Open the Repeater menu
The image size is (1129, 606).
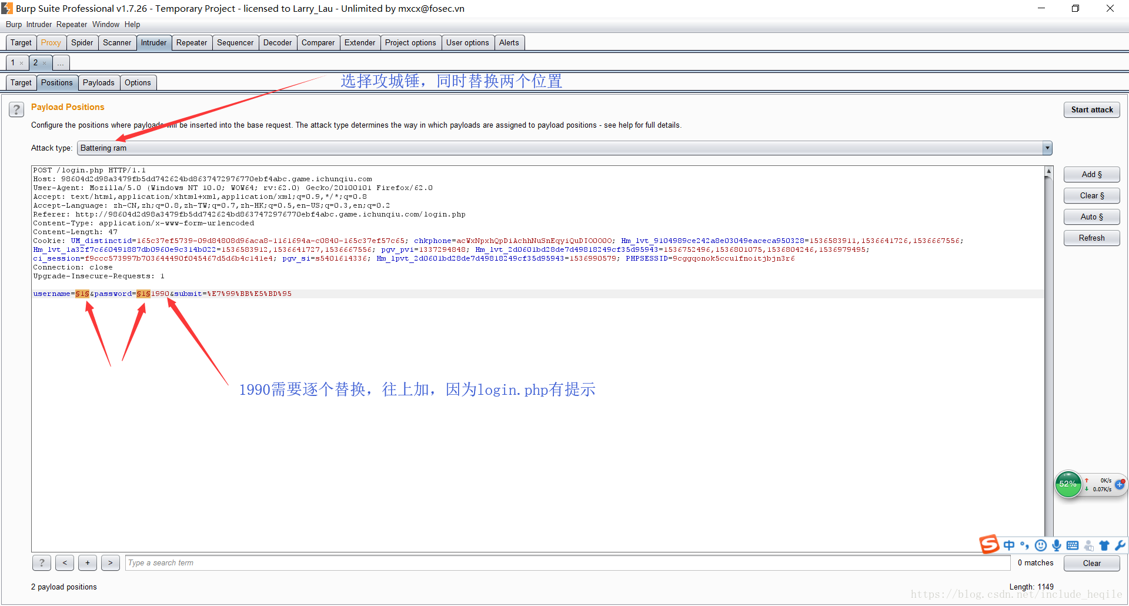pos(72,25)
